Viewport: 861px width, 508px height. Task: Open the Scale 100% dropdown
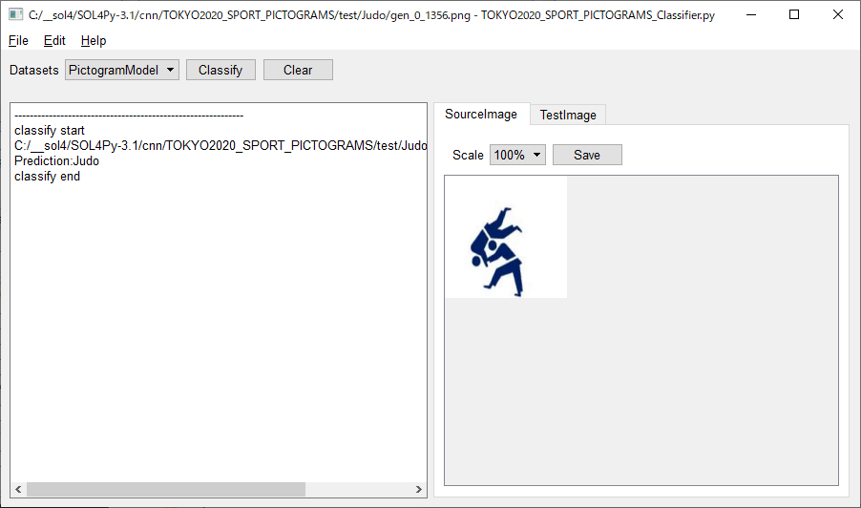pos(517,155)
